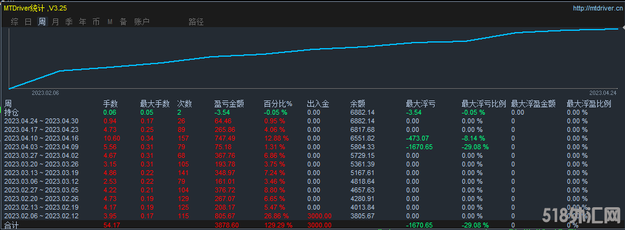This screenshot has height=230, width=625.
Task: Click the 出入金 column header
Action: tap(318, 104)
